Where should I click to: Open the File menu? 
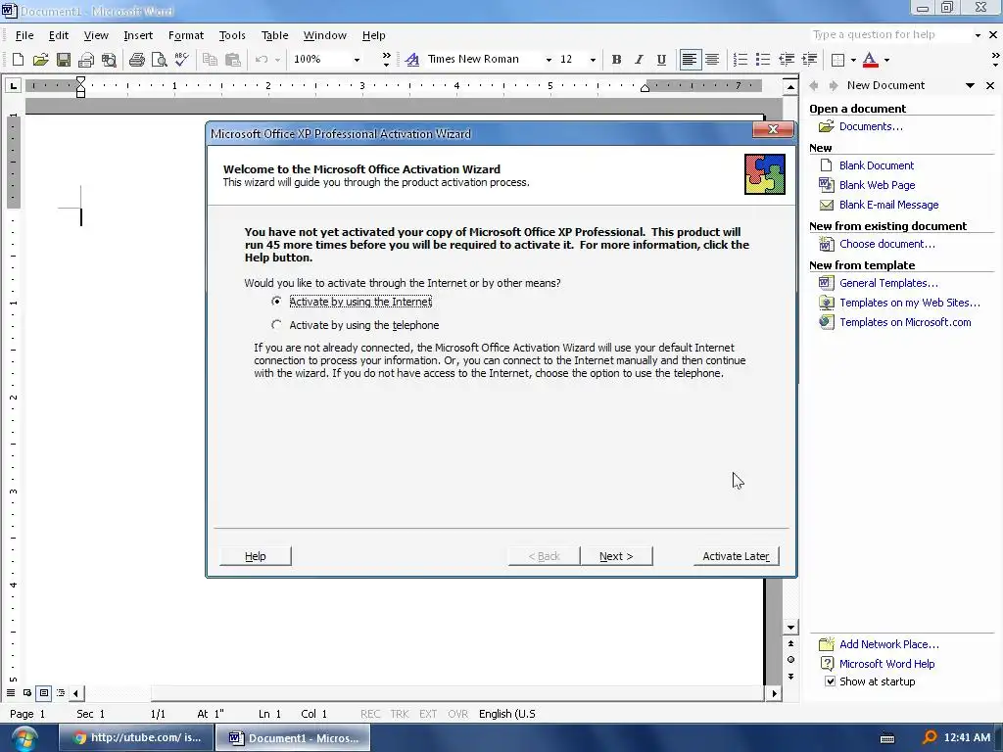tap(24, 35)
